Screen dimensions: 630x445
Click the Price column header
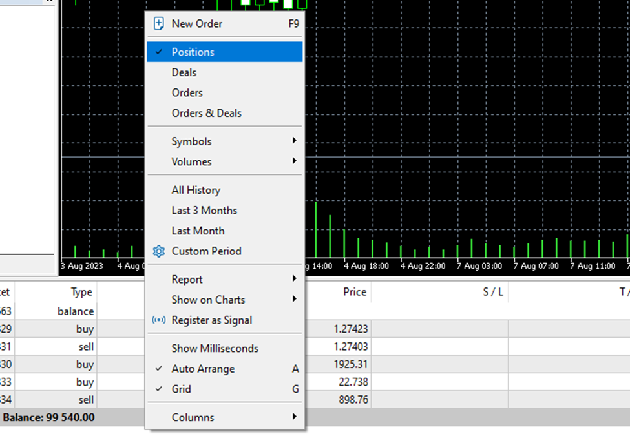tap(355, 292)
